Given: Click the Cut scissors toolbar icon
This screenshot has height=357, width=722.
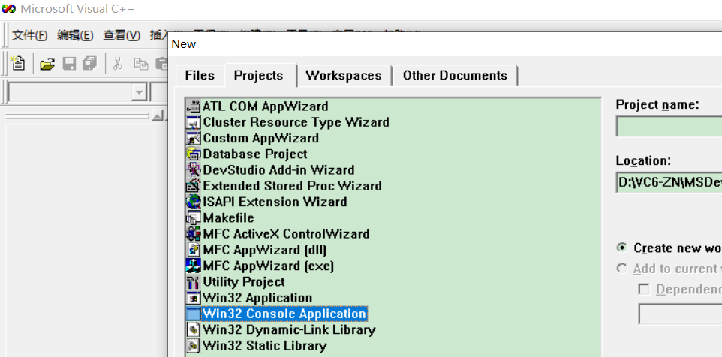Looking at the screenshot, I should pos(117,64).
